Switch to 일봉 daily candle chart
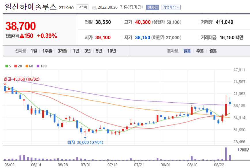 (x=187, y=51)
